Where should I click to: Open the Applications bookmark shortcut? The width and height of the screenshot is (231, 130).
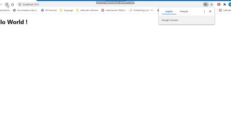[5, 10]
